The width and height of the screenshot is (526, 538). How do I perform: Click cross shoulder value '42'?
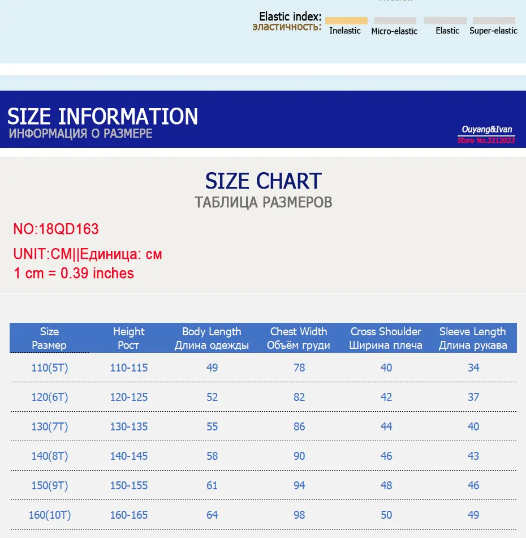386,397
